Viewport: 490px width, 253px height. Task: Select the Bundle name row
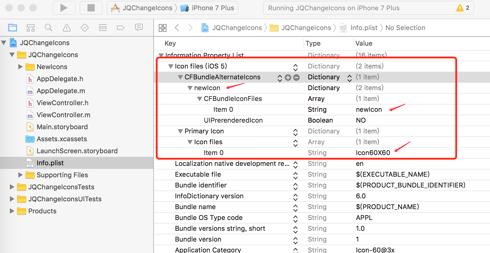tap(322, 207)
